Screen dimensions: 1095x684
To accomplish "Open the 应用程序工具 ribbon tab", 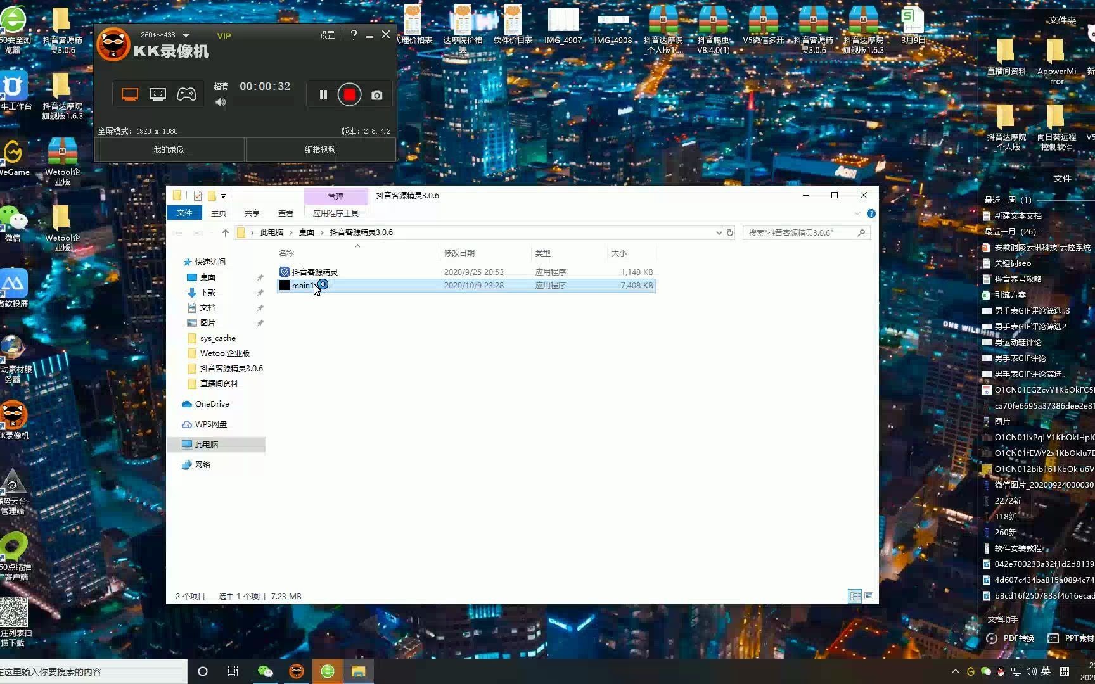I will 336,213.
